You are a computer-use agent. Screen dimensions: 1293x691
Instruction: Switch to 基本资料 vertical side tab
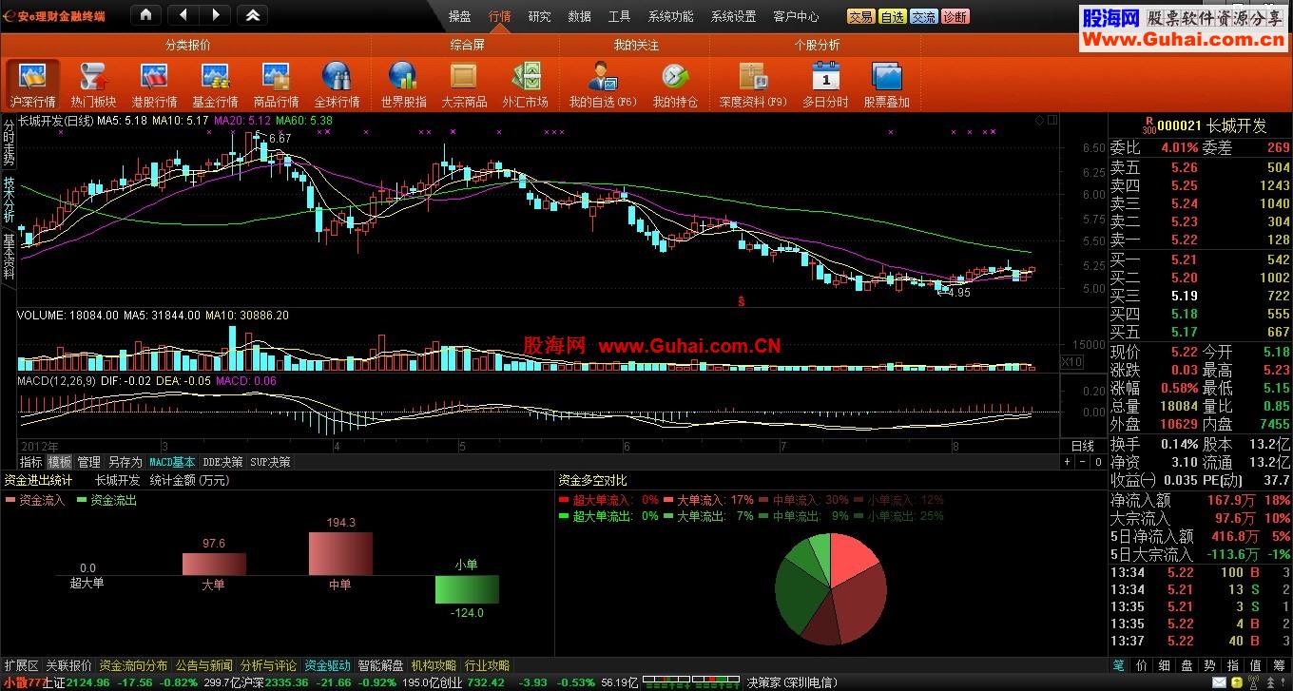tap(9, 256)
